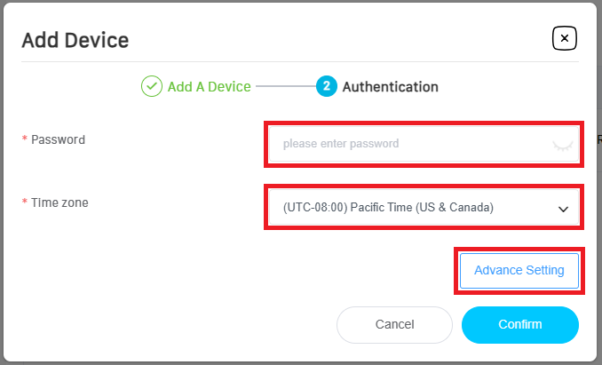This screenshot has height=365, width=602.
Task: Click the Time zone chevron arrow
Action: [562, 209]
